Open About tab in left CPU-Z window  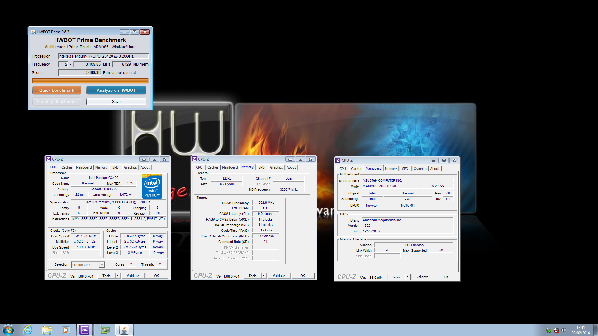tap(145, 167)
